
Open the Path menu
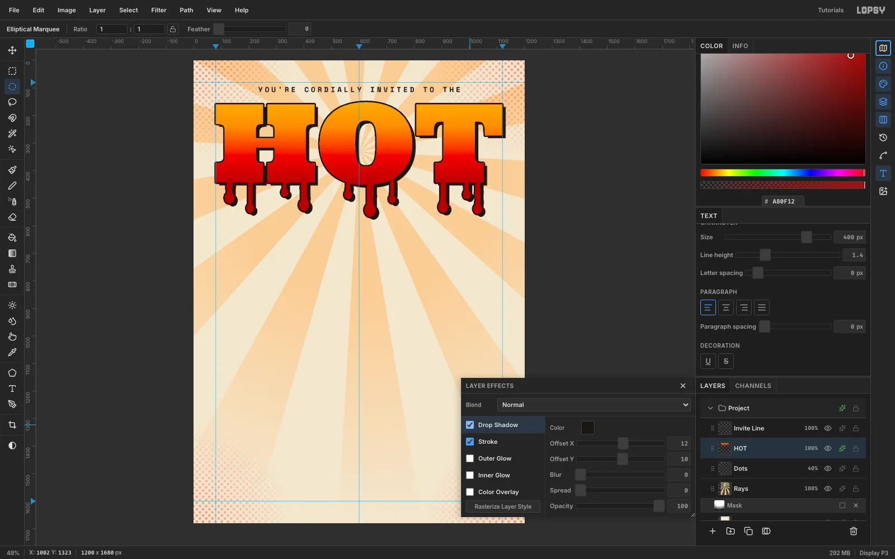[186, 10]
